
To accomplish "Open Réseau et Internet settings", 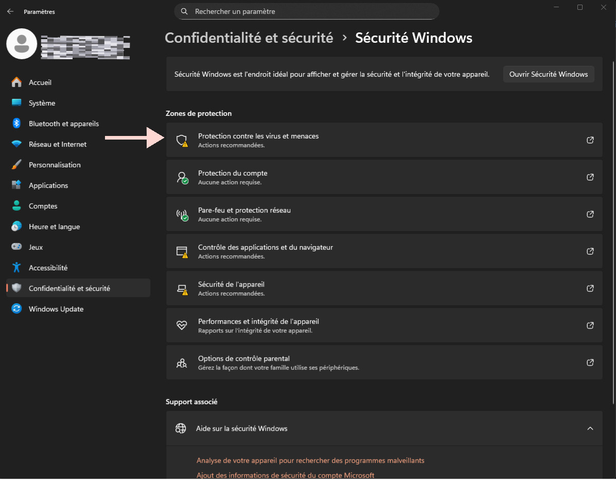I will pos(78,144).
